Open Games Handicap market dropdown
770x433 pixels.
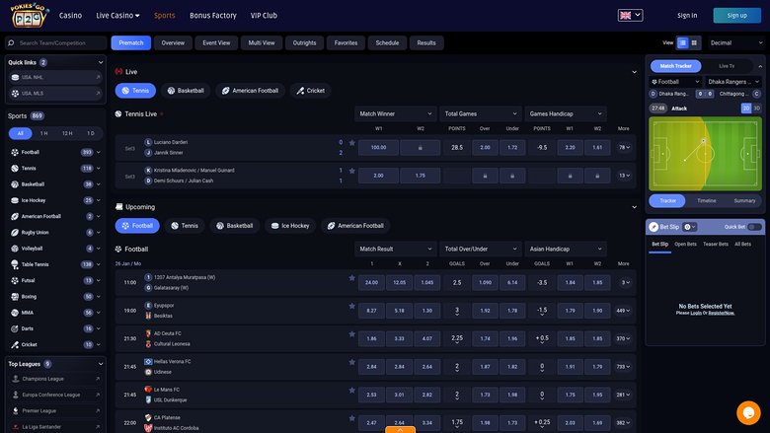pos(566,113)
